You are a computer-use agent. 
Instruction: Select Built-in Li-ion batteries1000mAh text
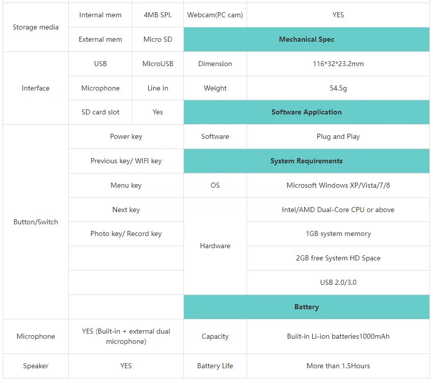pos(338,336)
